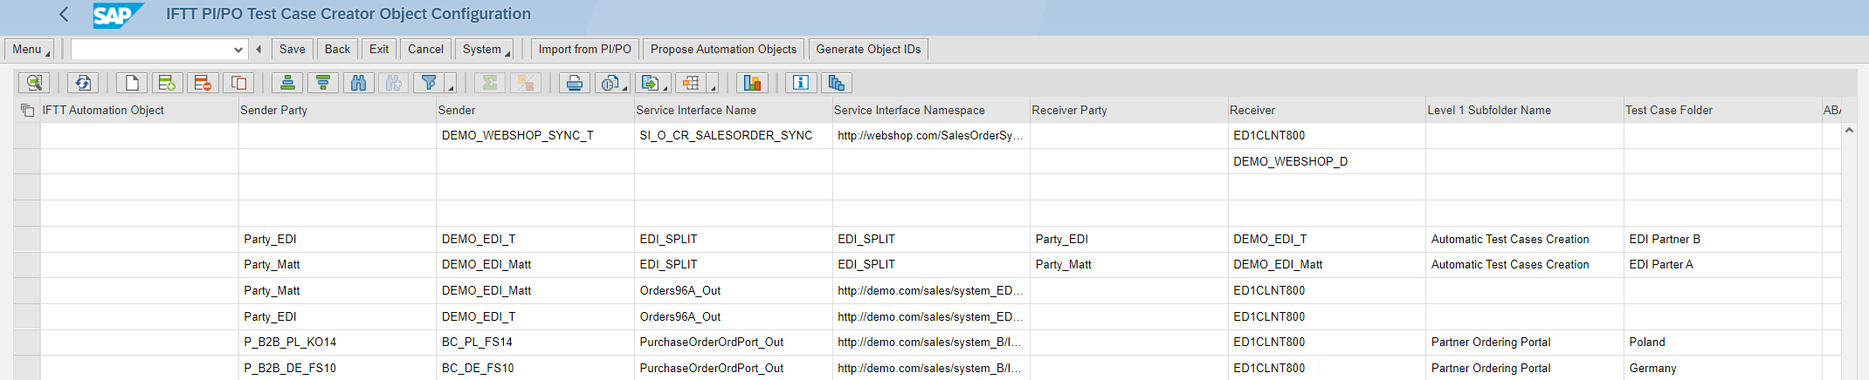Open the command field dropdown
The width and height of the screenshot is (1869, 380).
coord(238,50)
